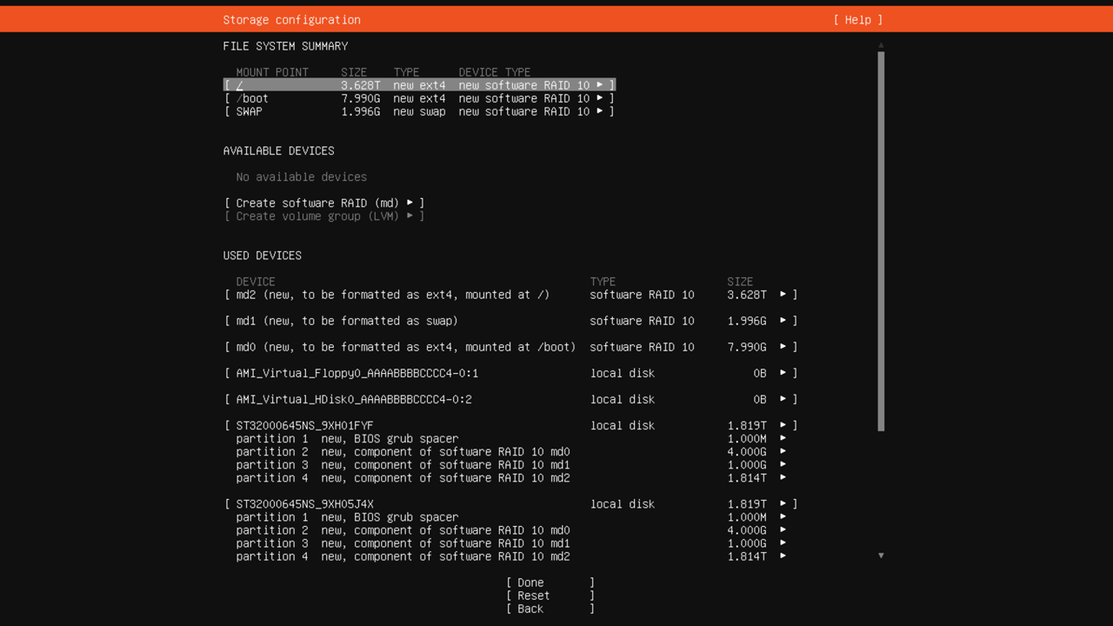Select disk ST32000645NS_9XH01FYF
This screenshot has height=626, width=1113.
(304, 425)
